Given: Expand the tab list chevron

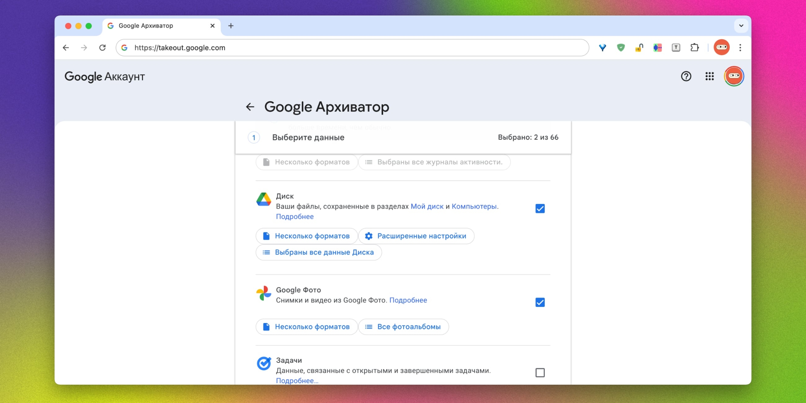Looking at the screenshot, I should 741,26.
